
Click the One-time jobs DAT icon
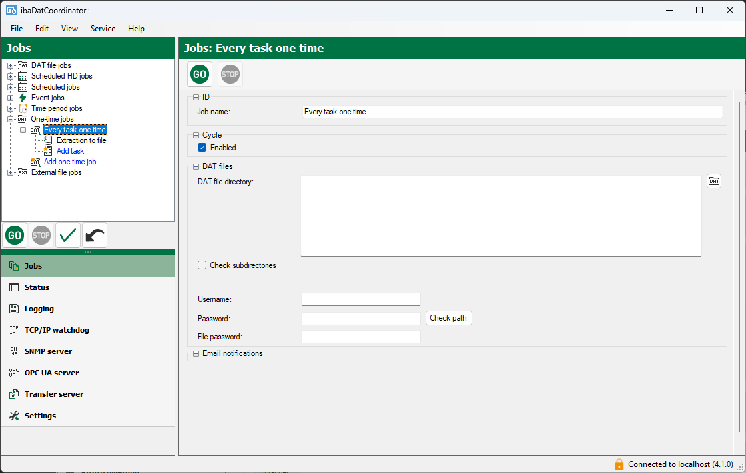click(x=23, y=119)
